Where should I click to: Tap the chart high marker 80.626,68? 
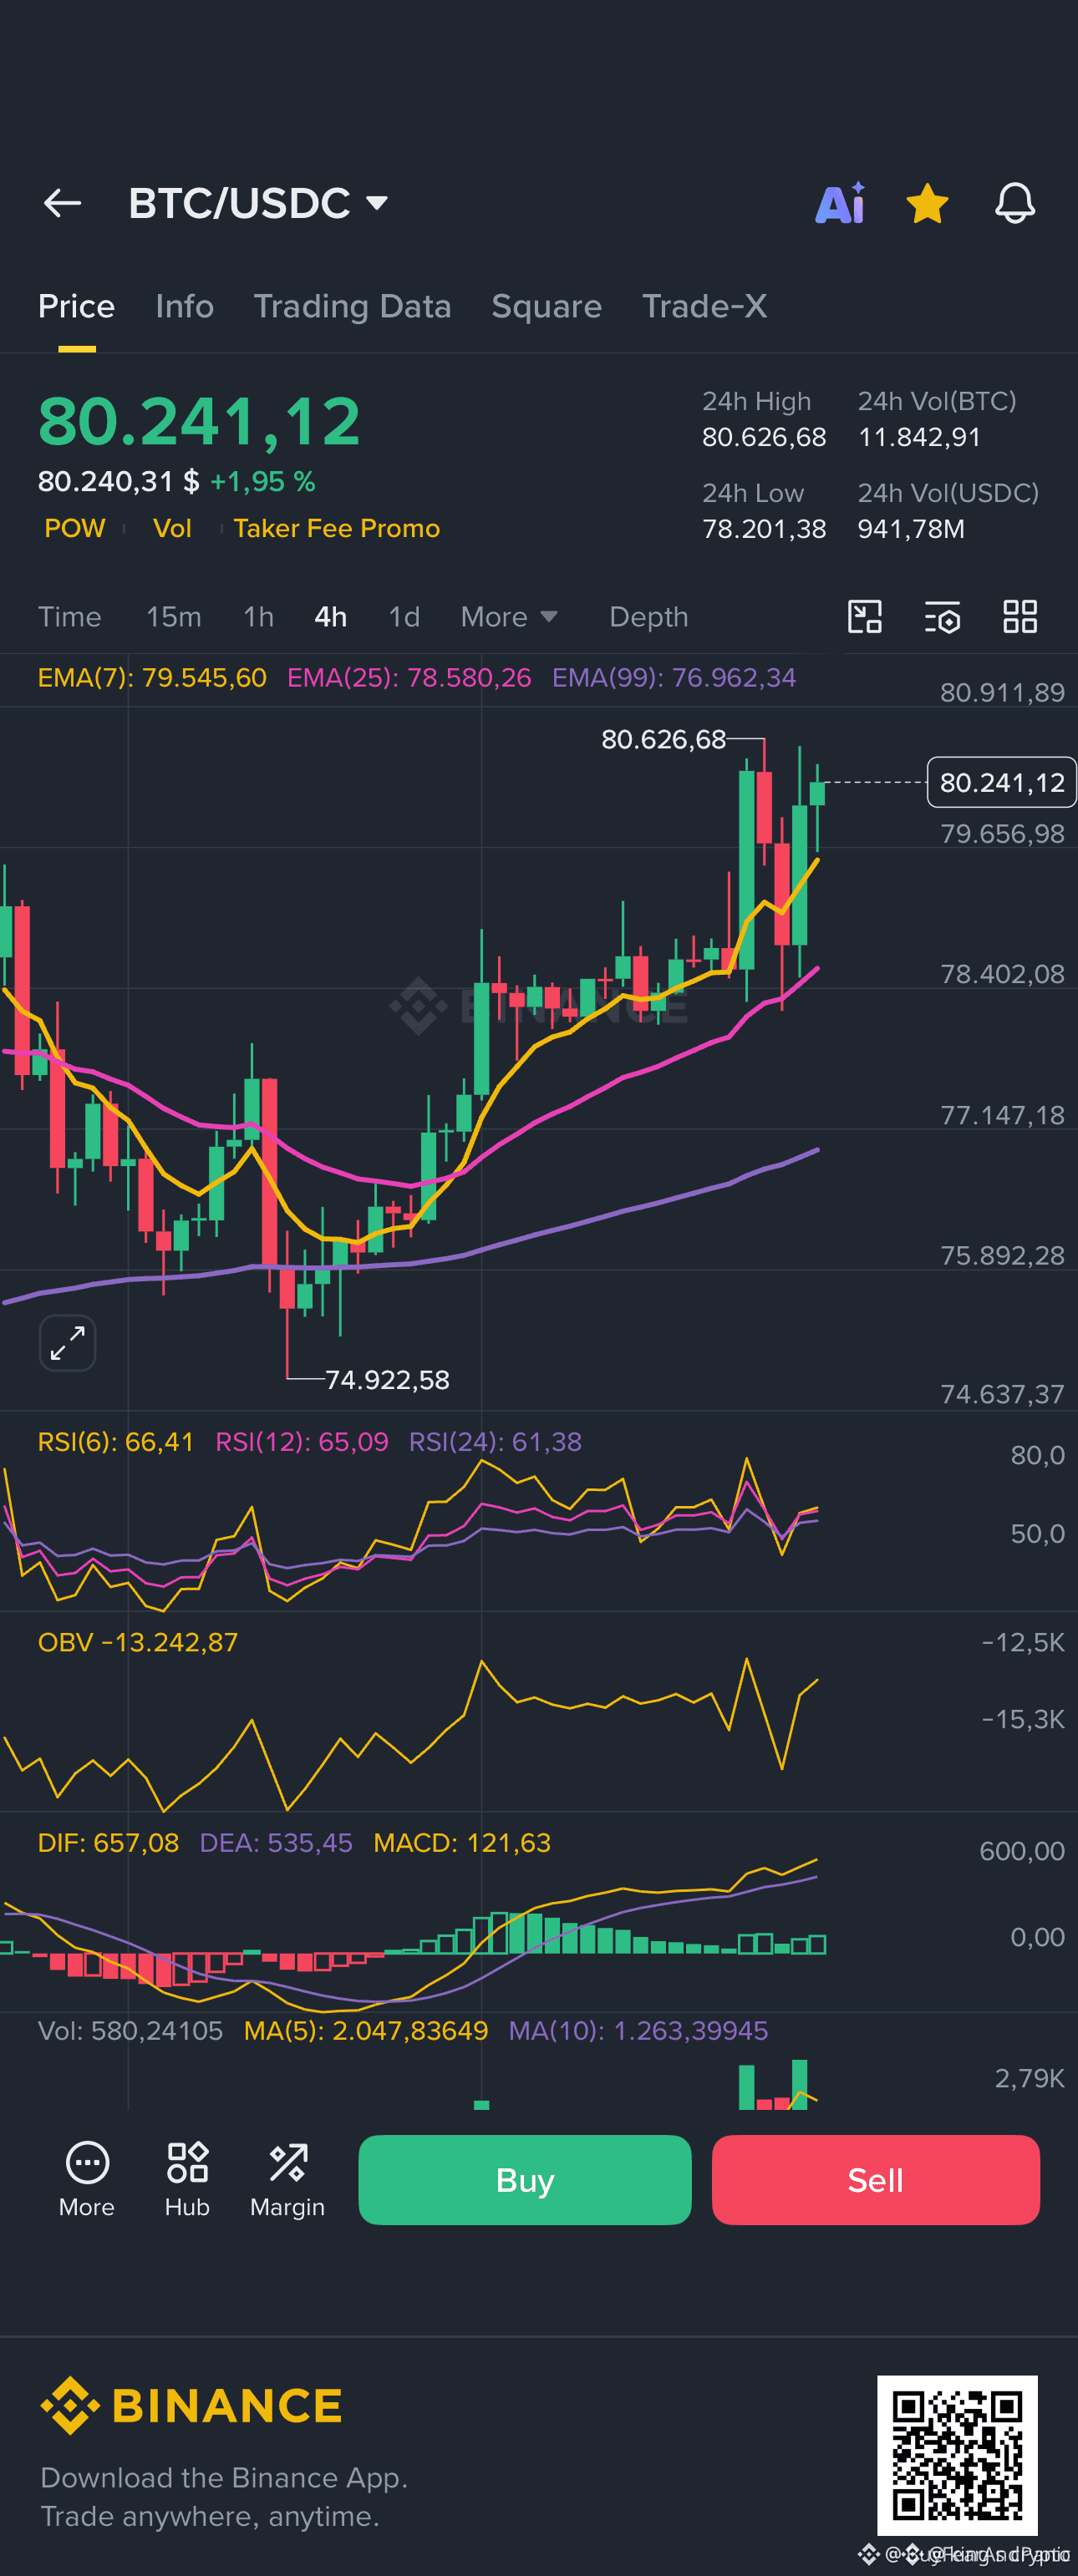pyautogui.click(x=663, y=739)
